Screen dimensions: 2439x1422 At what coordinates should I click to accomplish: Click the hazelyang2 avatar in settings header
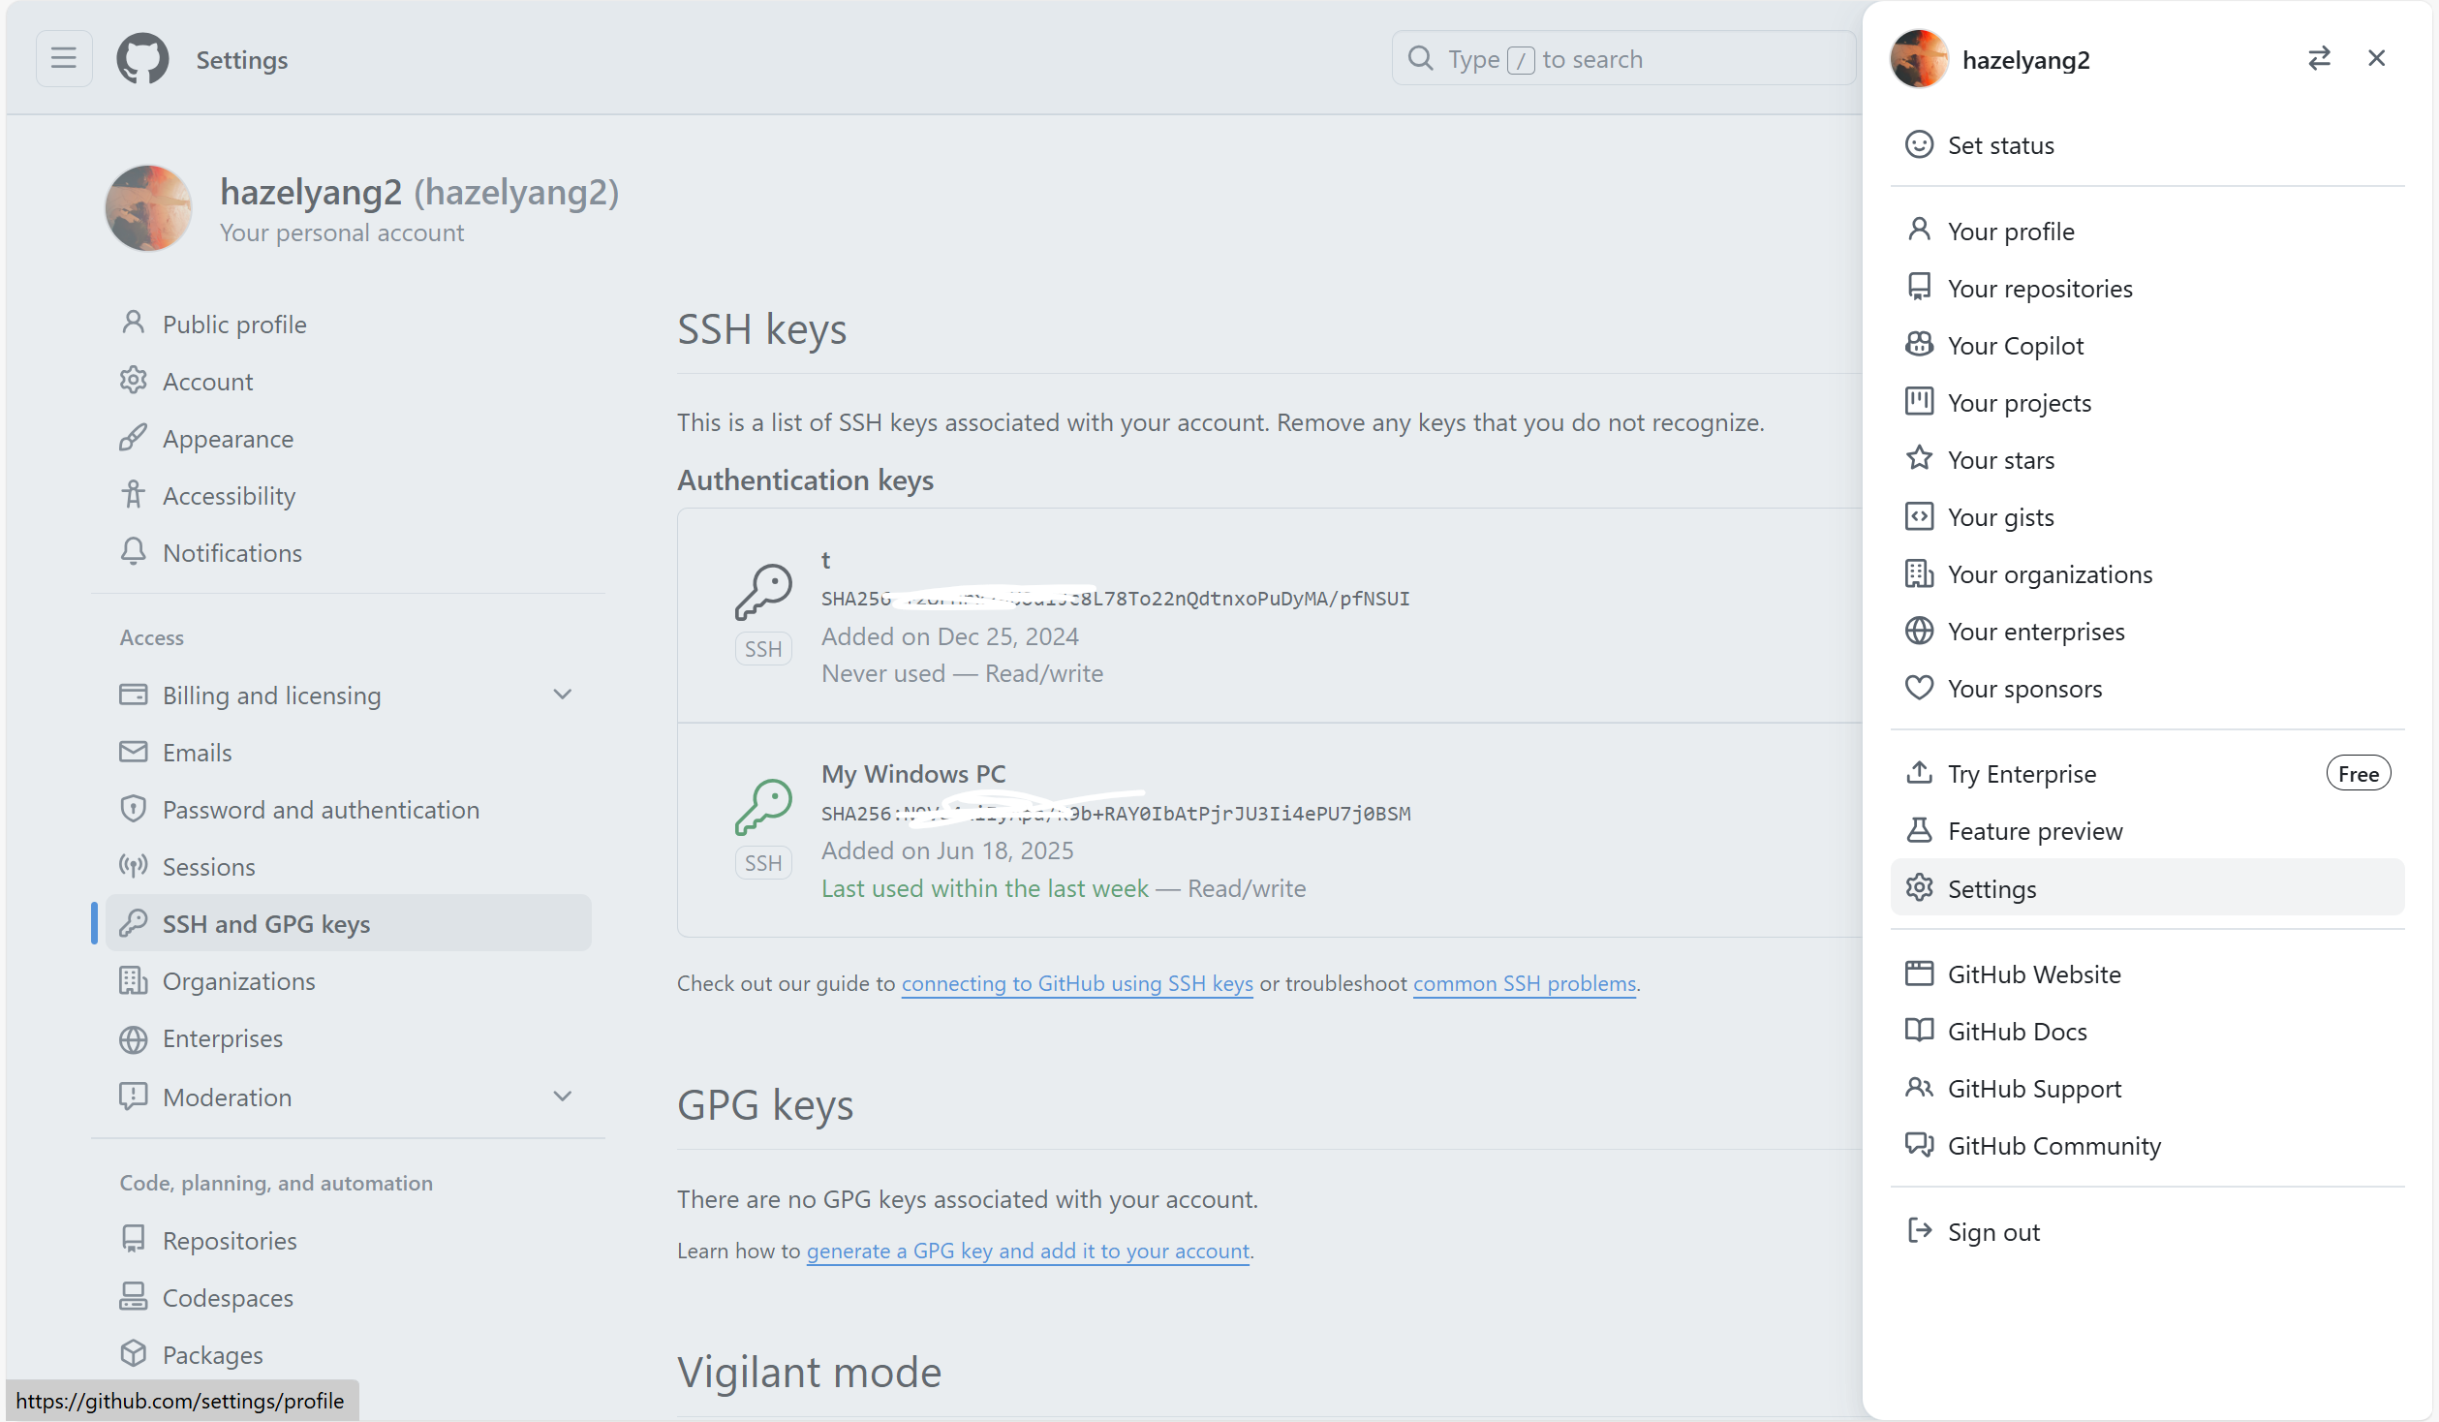[148, 208]
